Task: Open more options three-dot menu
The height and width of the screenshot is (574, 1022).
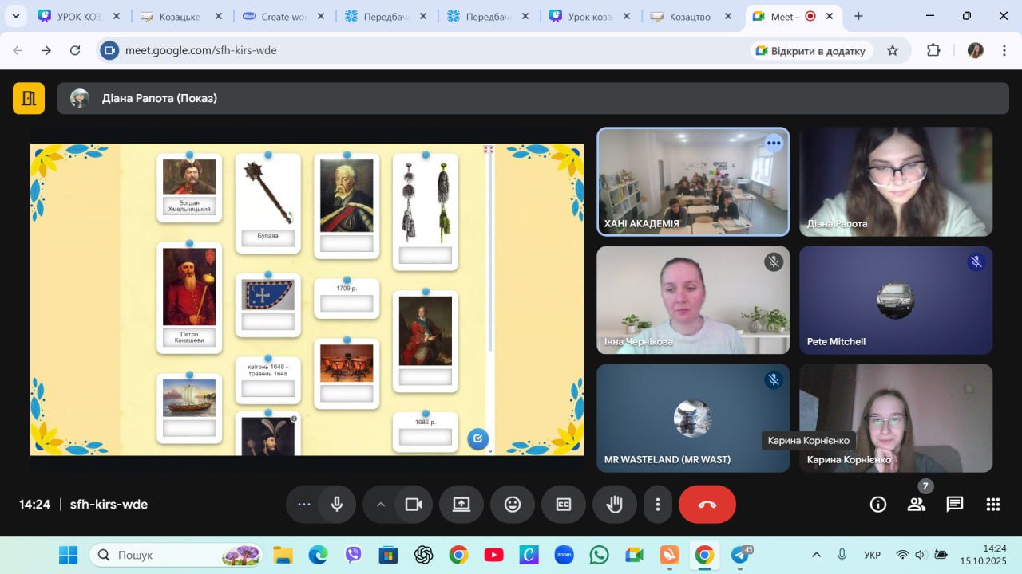Action: coord(657,505)
